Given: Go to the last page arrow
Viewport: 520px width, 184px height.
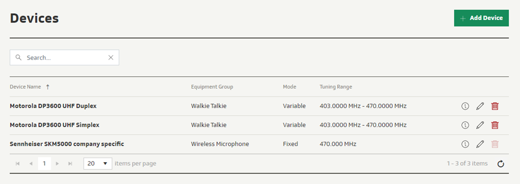Looking at the screenshot, I should coord(70,164).
